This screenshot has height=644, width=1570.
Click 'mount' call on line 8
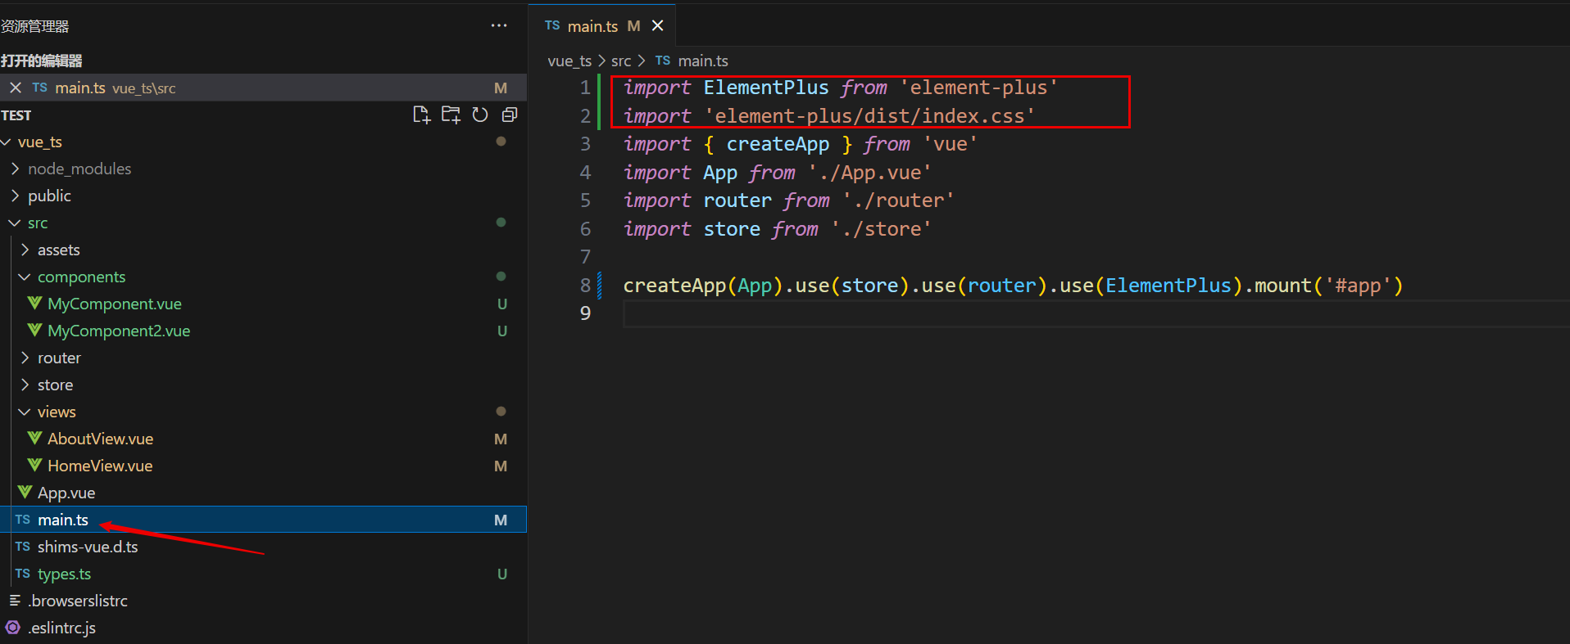tap(1283, 286)
